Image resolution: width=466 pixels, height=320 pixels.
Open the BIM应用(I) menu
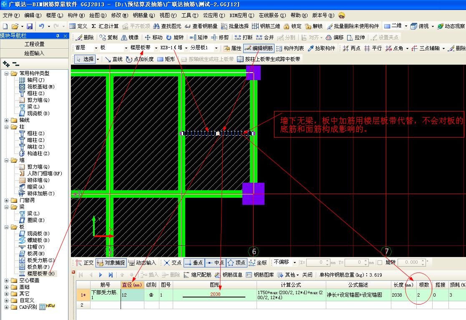pyautogui.click(x=242, y=15)
